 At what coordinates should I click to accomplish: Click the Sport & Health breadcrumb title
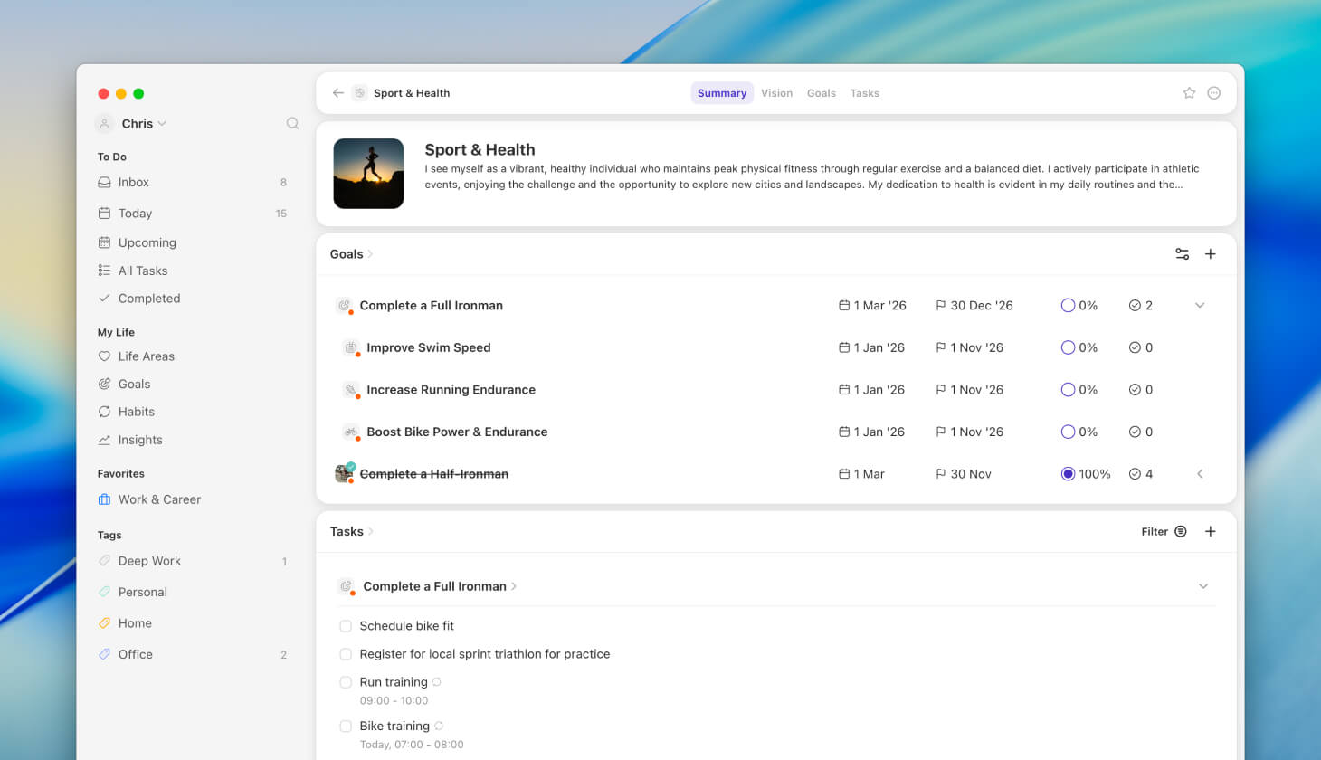(x=412, y=93)
